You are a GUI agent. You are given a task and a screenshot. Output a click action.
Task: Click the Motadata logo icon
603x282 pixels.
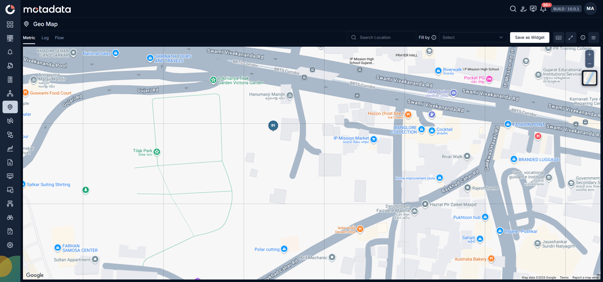point(10,9)
